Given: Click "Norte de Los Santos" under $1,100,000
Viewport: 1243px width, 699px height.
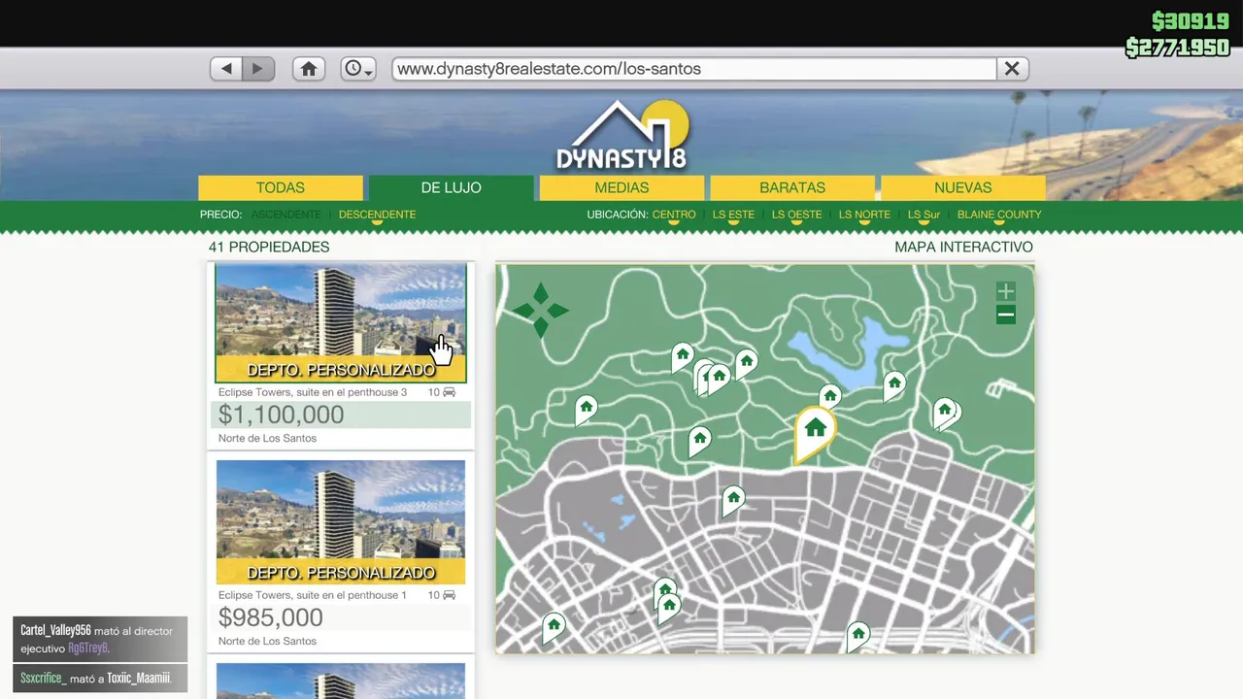Looking at the screenshot, I should (267, 438).
